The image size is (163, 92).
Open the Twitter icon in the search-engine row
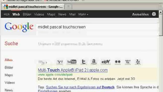click(x=84, y=62)
